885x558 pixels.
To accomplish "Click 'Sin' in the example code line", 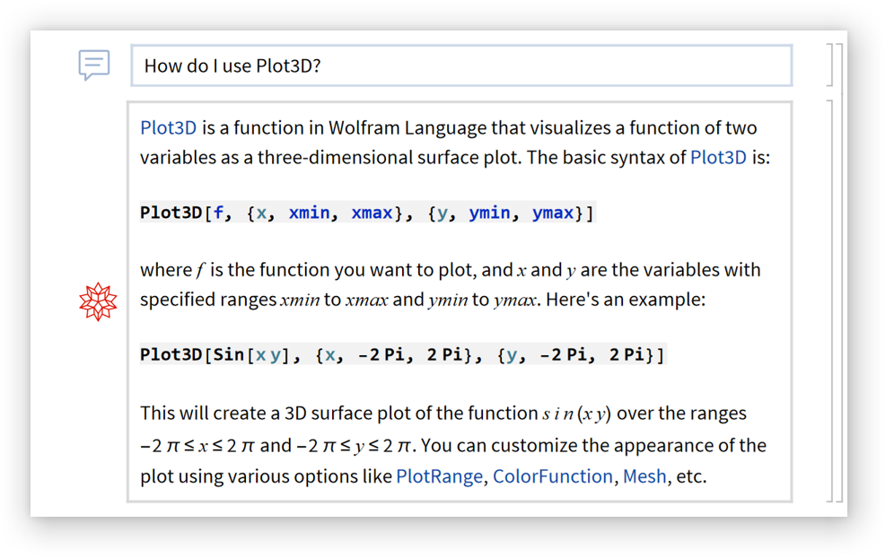I will point(229,354).
